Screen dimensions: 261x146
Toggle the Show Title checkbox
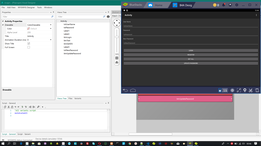tap(29, 44)
